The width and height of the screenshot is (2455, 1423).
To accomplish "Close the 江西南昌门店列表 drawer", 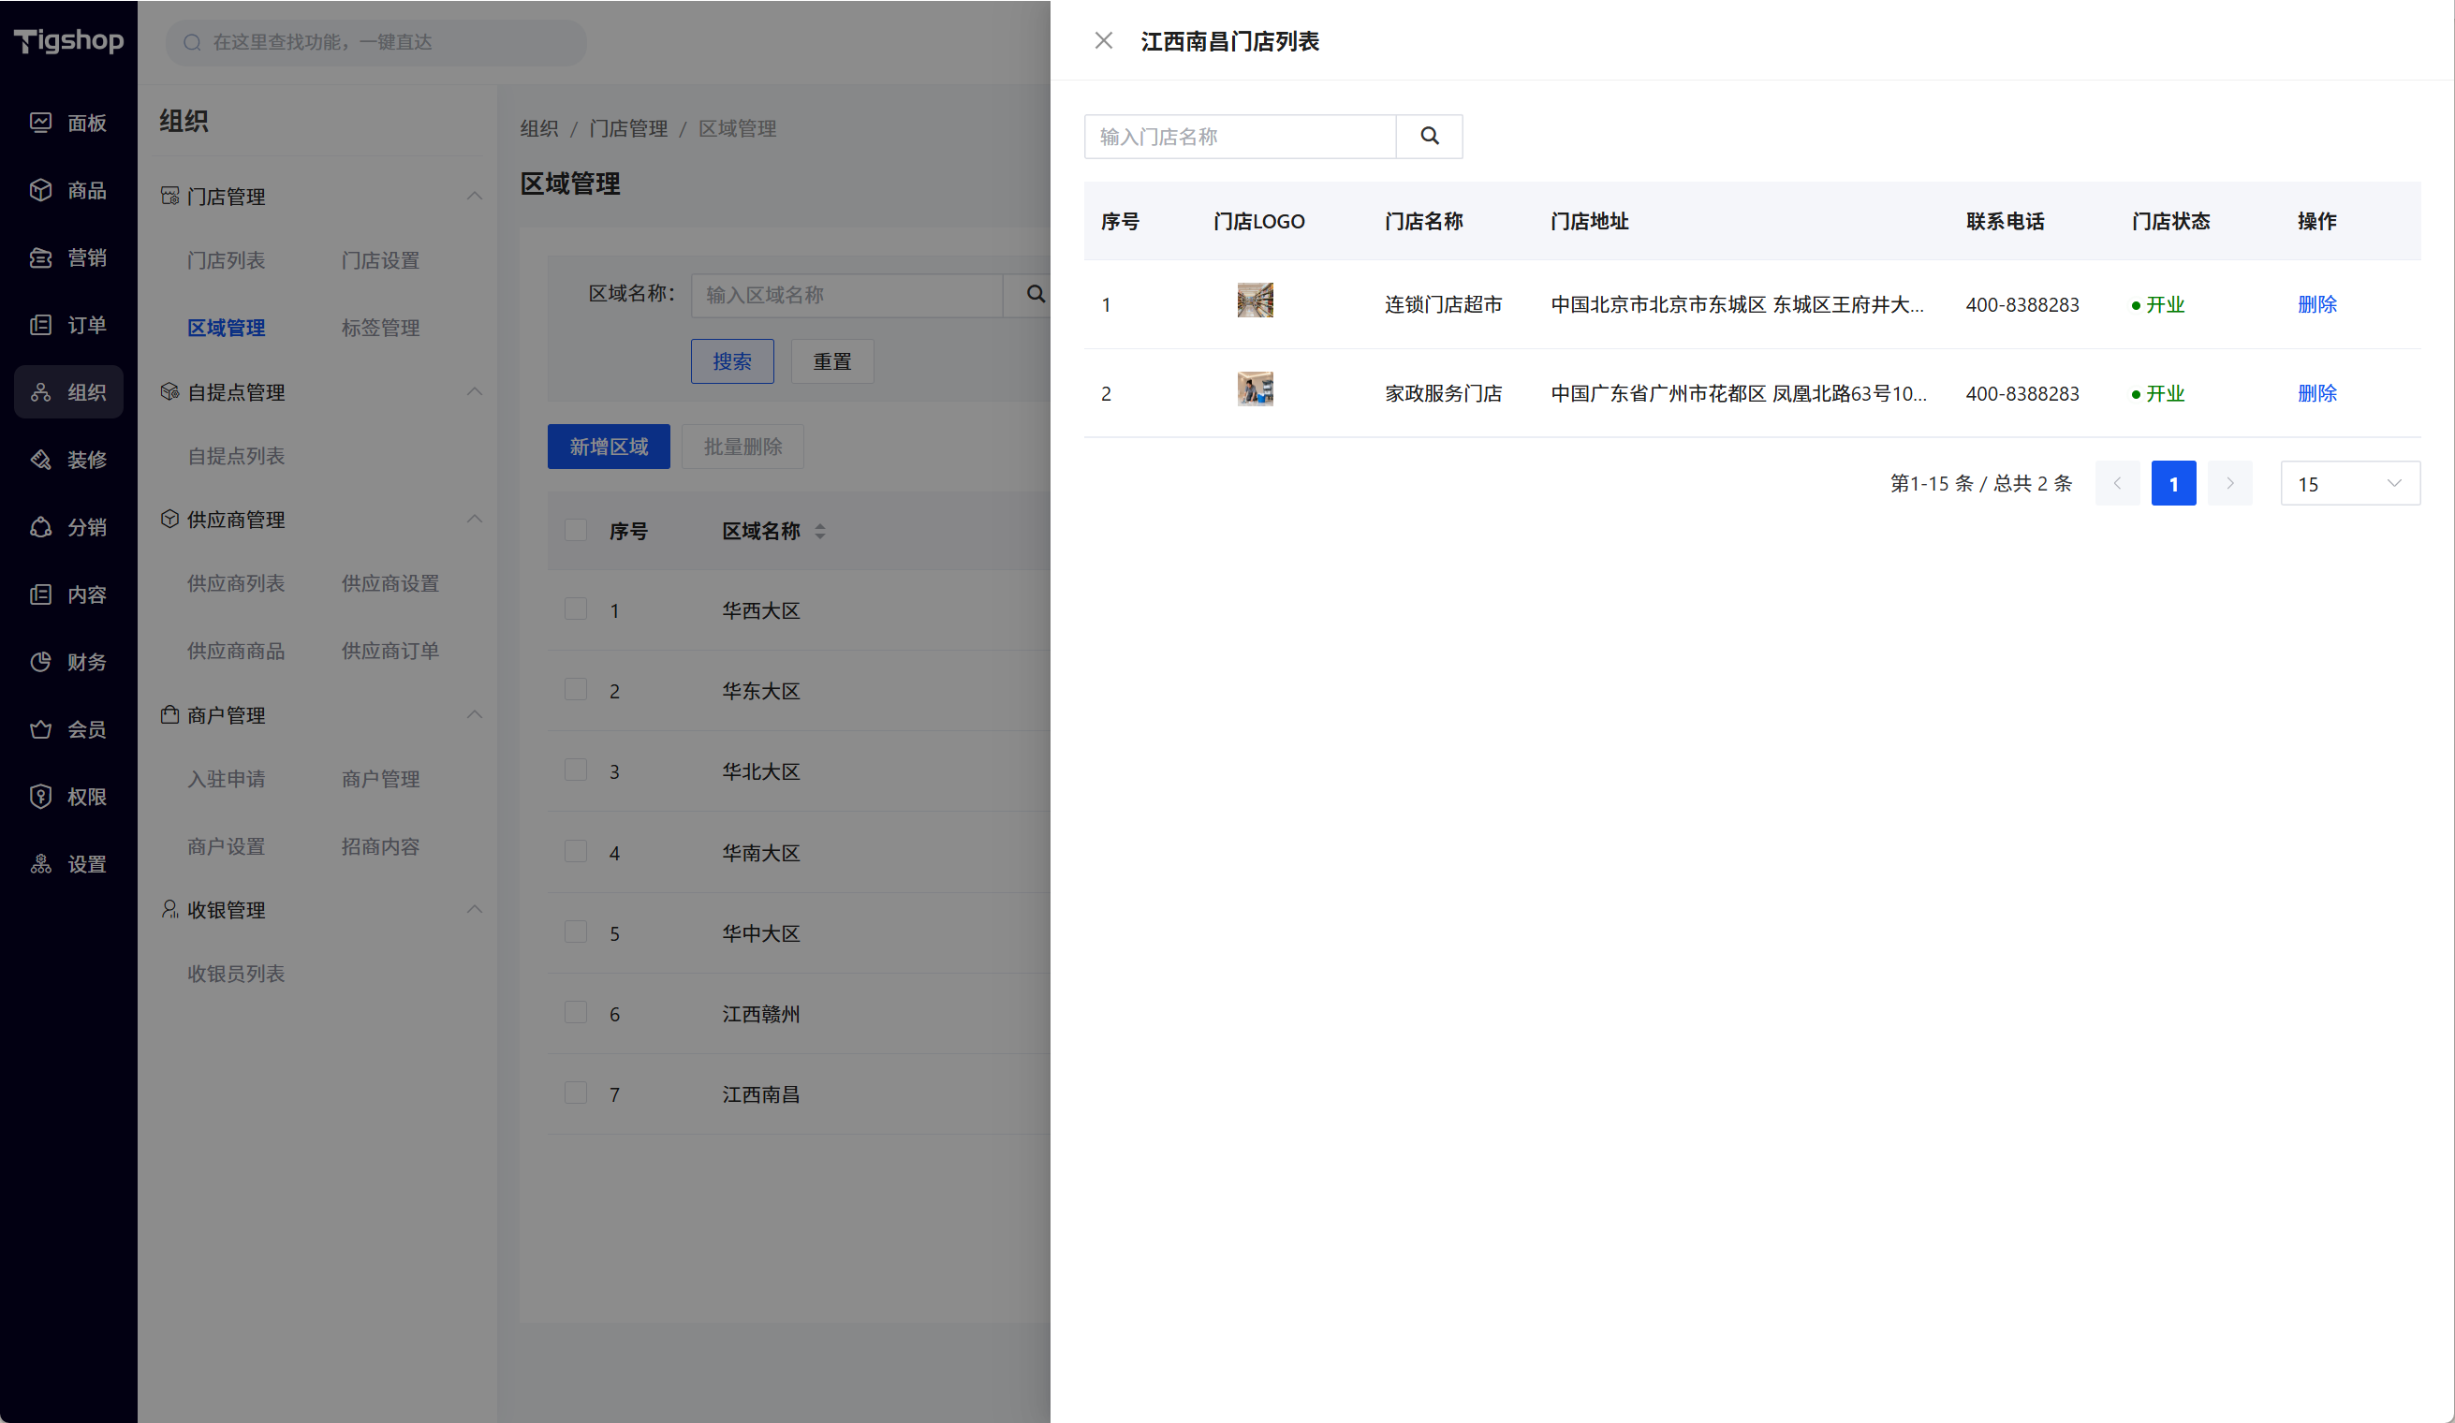I will [1103, 41].
